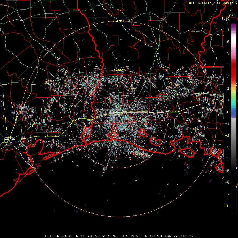Click the -7 value on color scale
The height and width of the screenshot is (238, 238).
(x=227, y=194)
